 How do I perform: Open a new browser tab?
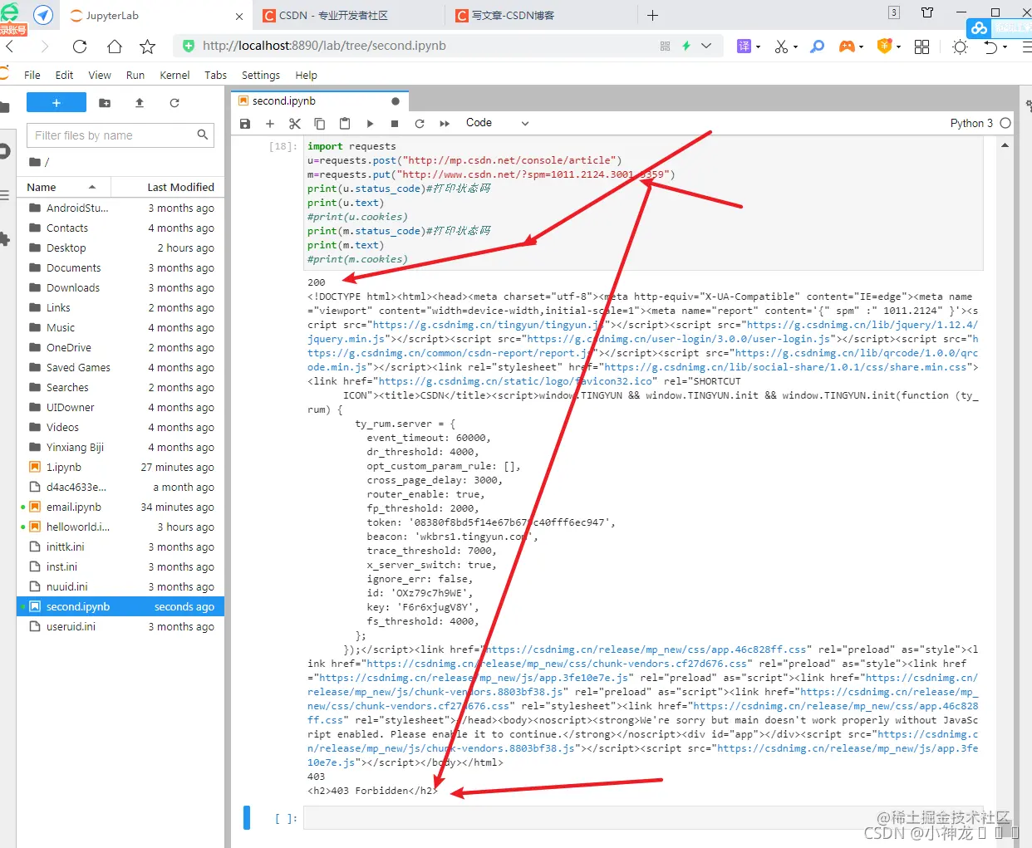653,15
